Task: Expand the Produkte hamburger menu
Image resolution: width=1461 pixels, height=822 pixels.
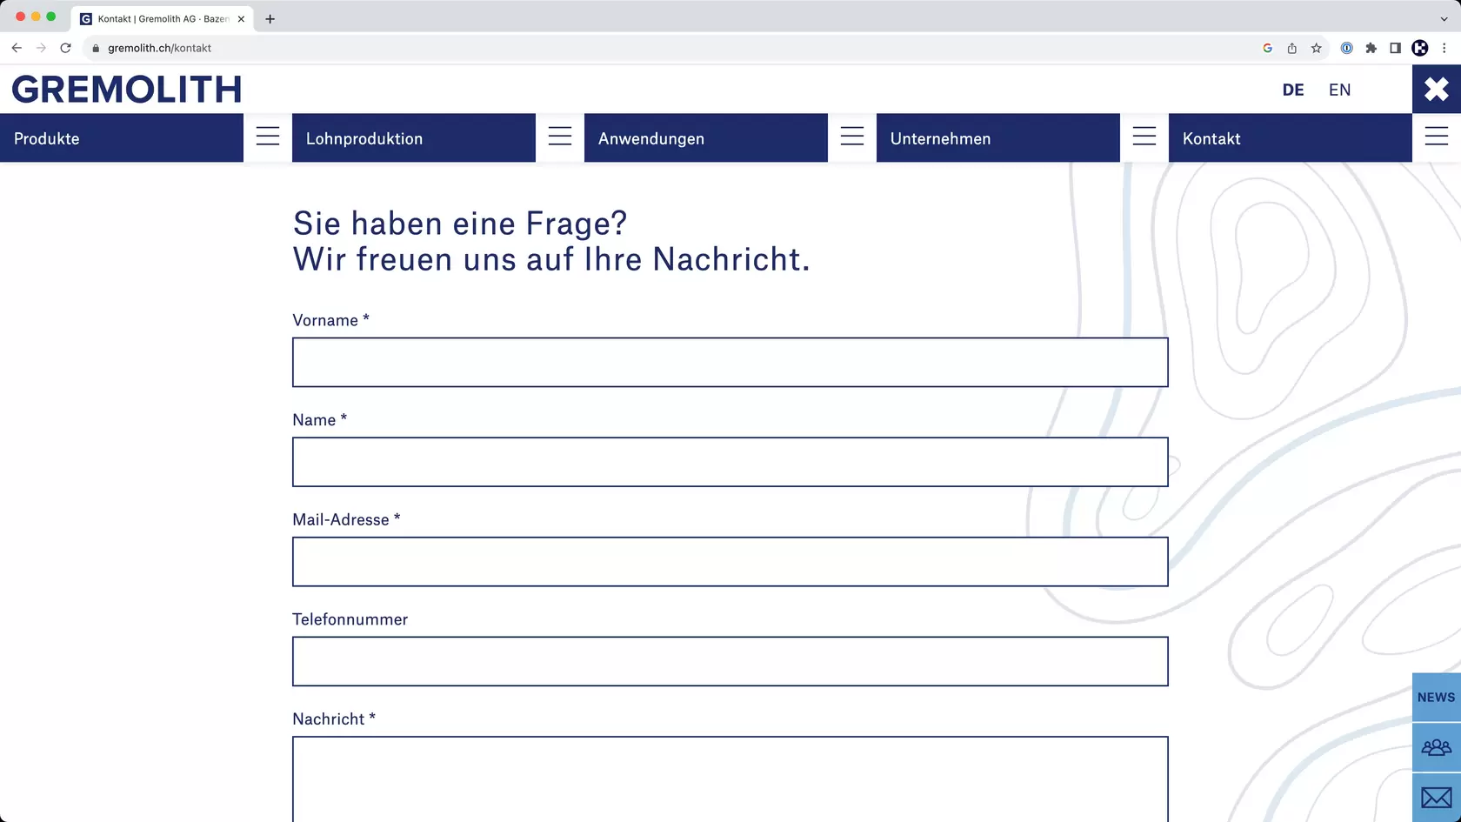Action: [x=268, y=137]
